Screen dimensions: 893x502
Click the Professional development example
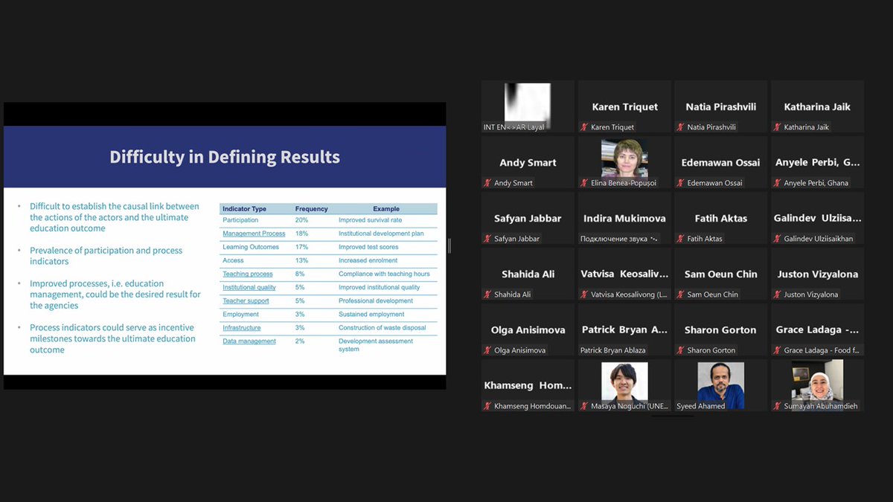[x=376, y=300]
